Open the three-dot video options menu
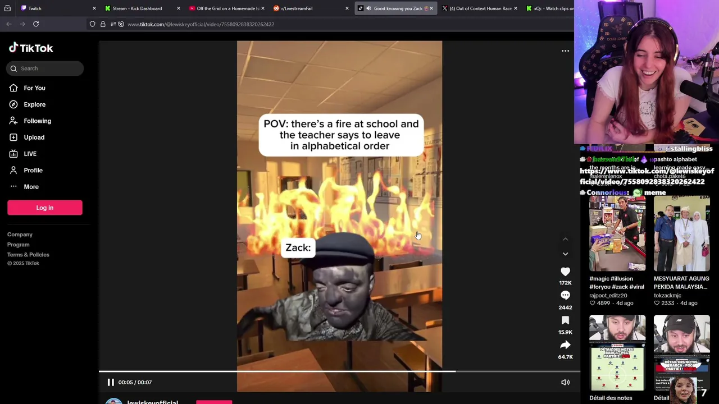Image resolution: width=719 pixels, height=404 pixels. click(565, 51)
